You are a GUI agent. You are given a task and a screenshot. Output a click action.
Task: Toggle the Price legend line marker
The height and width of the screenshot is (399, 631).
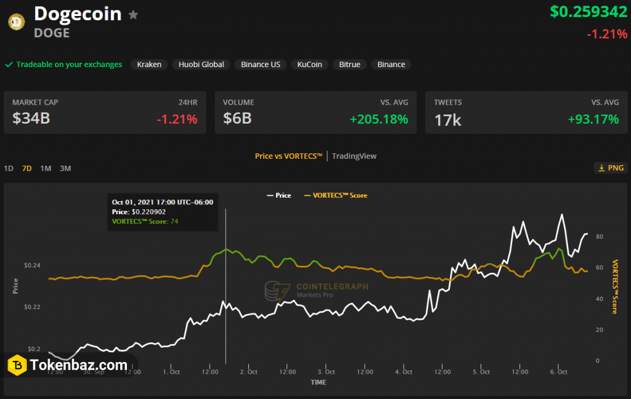(270, 195)
